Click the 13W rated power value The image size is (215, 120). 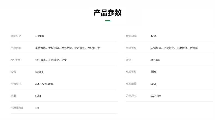coord(153,36)
